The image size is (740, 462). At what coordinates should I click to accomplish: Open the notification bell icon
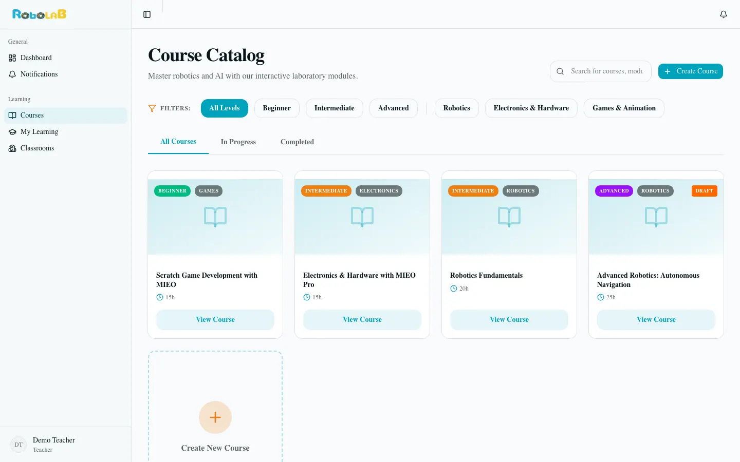pos(724,14)
